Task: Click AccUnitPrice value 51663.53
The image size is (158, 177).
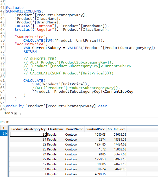Action: tap(120, 135)
